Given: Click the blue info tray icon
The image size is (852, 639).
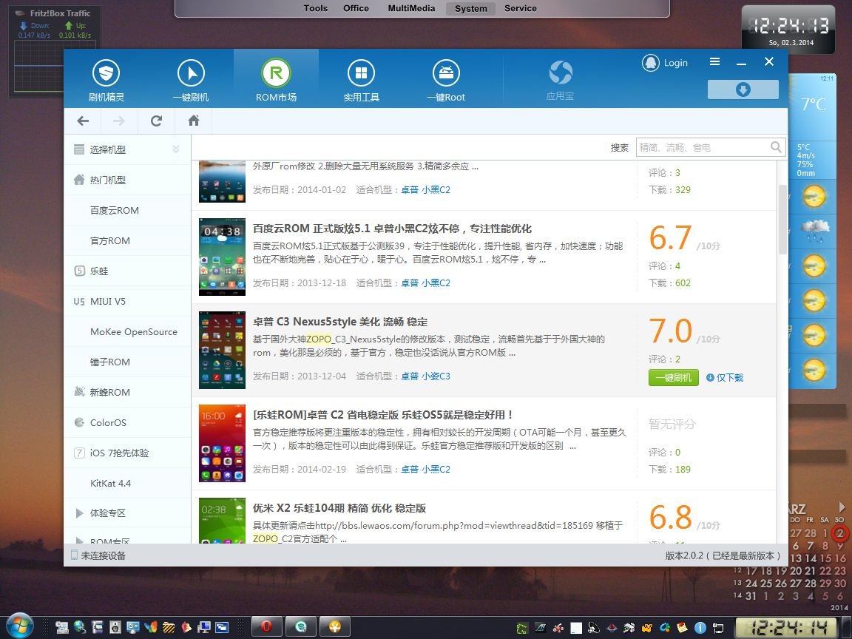Looking at the screenshot, I should (x=700, y=628).
